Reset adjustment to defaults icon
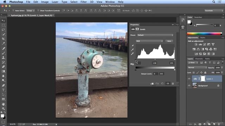This screenshot has width=225, height=126. click(x=162, y=84)
